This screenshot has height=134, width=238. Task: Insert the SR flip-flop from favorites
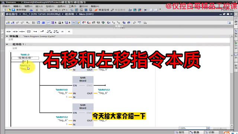point(62,32)
